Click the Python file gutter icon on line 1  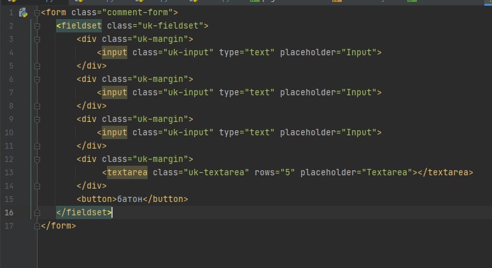coord(23,13)
